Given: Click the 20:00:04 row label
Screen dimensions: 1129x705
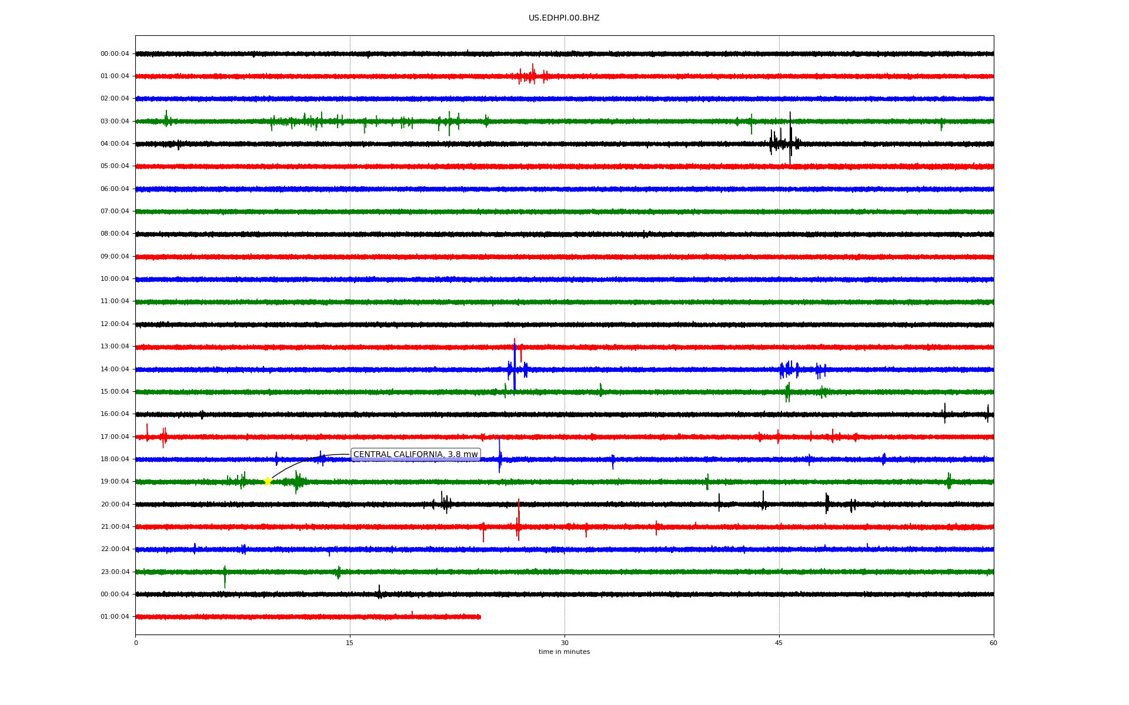Looking at the screenshot, I should (115, 505).
